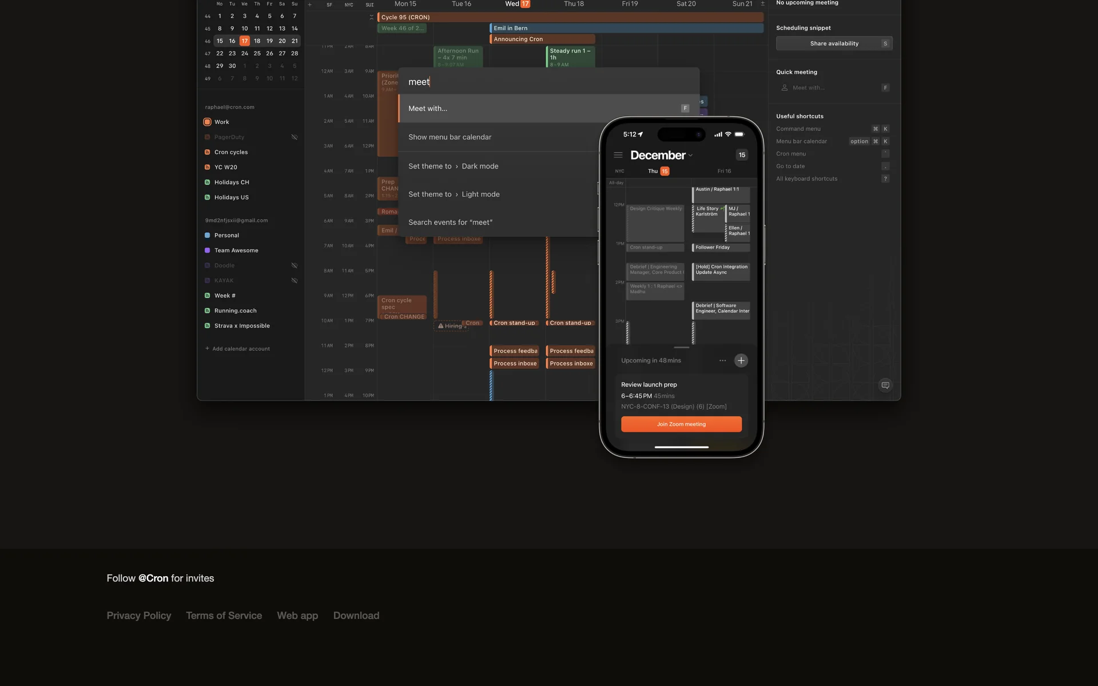The image size is (1098, 686).
Task: Toggle the Work calendar checkbox
Action: [x=207, y=122]
